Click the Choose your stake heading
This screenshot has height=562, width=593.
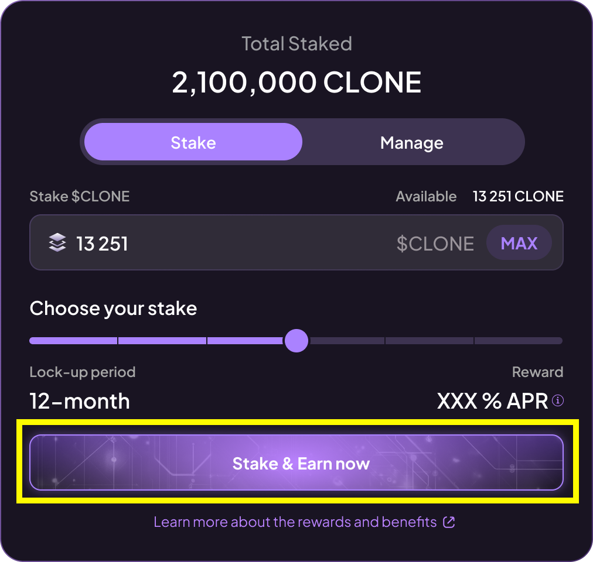point(113,309)
